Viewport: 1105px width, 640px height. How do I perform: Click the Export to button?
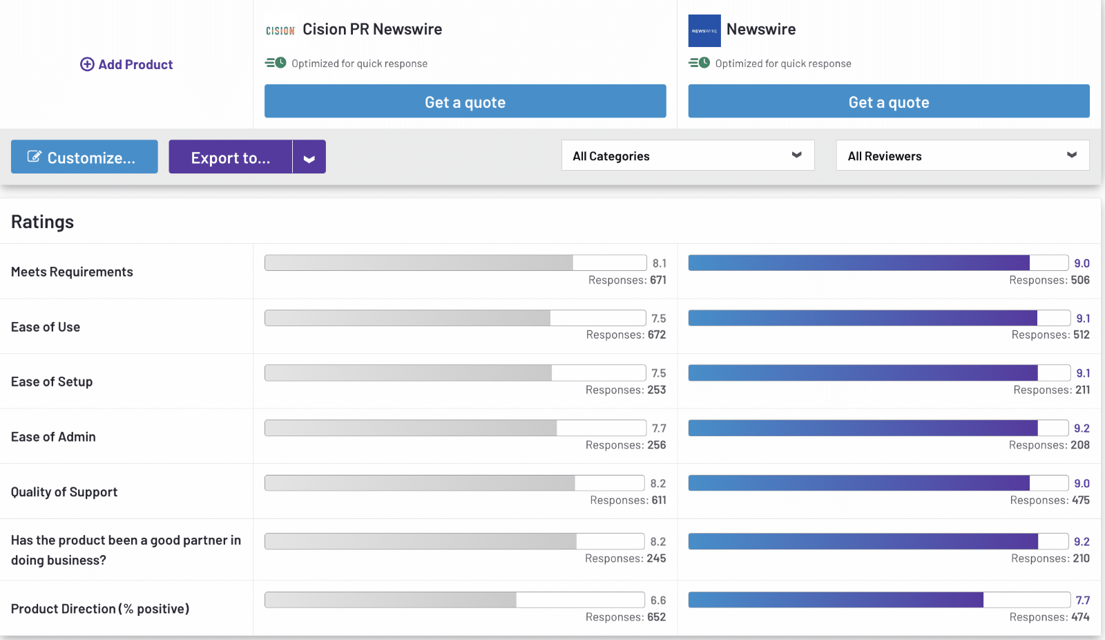[x=231, y=158]
